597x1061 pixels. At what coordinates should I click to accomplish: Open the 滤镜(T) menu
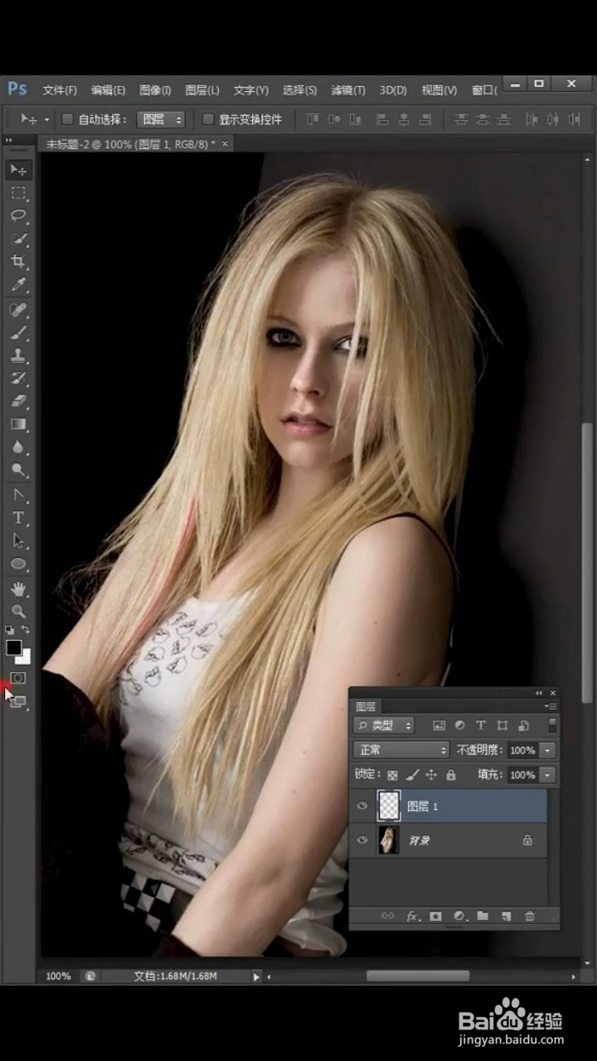(x=347, y=90)
